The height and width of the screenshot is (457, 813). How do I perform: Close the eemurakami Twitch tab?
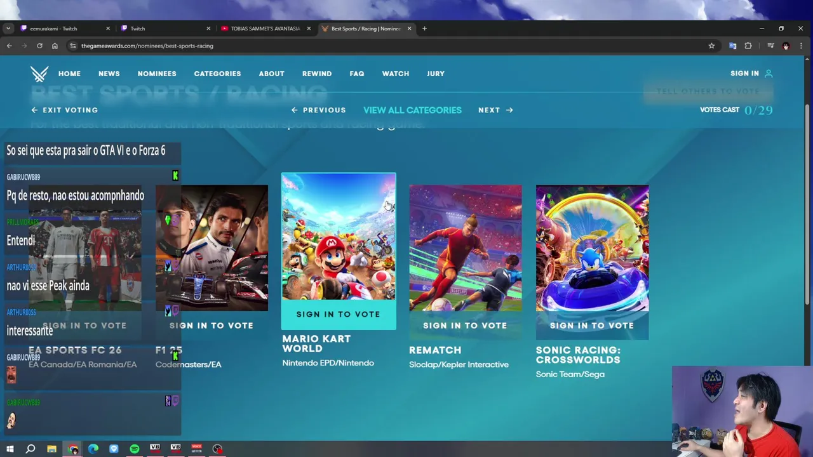[107, 29]
